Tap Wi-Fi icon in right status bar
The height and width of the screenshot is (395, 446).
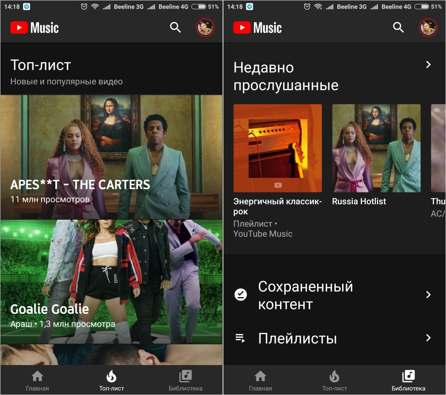pos(318,7)
